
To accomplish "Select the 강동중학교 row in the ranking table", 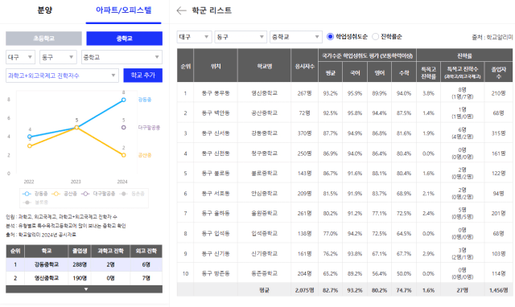I will [84, 264].
